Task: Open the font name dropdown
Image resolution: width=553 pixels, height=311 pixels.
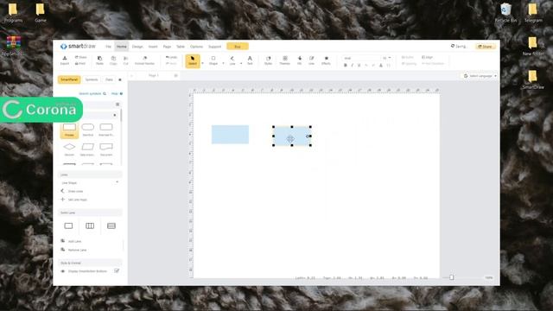Action: pyautogui.click(x=361, y=58)
